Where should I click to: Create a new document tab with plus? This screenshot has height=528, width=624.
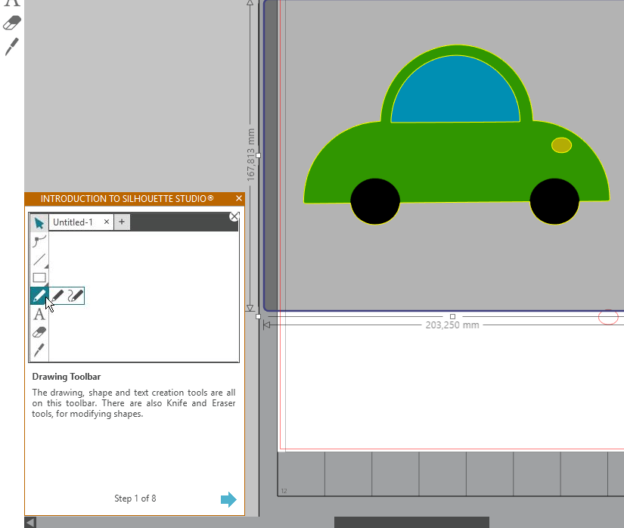(122, 222)
